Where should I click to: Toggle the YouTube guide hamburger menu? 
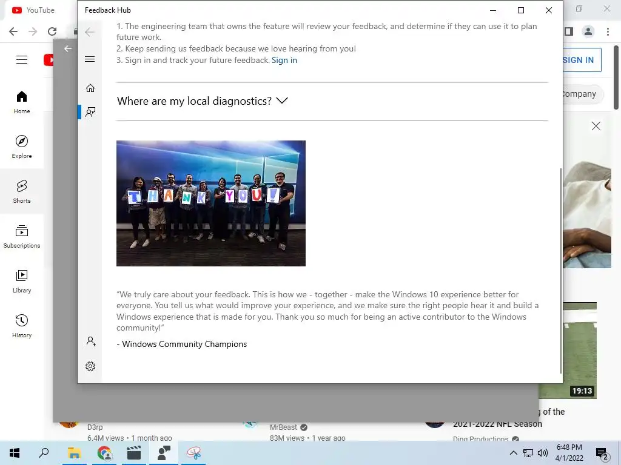point(22,60)
